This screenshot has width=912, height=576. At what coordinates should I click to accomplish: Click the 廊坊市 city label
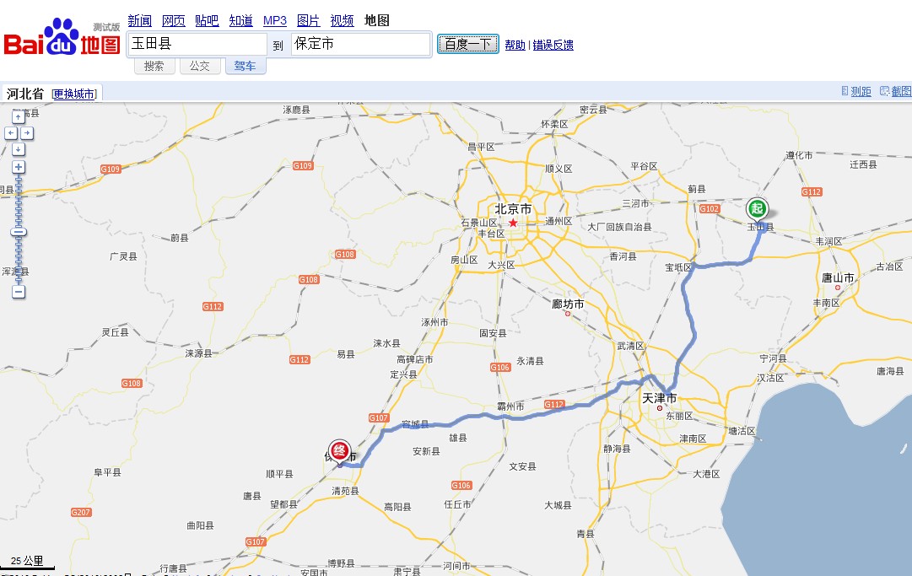[x=568, y=304]
